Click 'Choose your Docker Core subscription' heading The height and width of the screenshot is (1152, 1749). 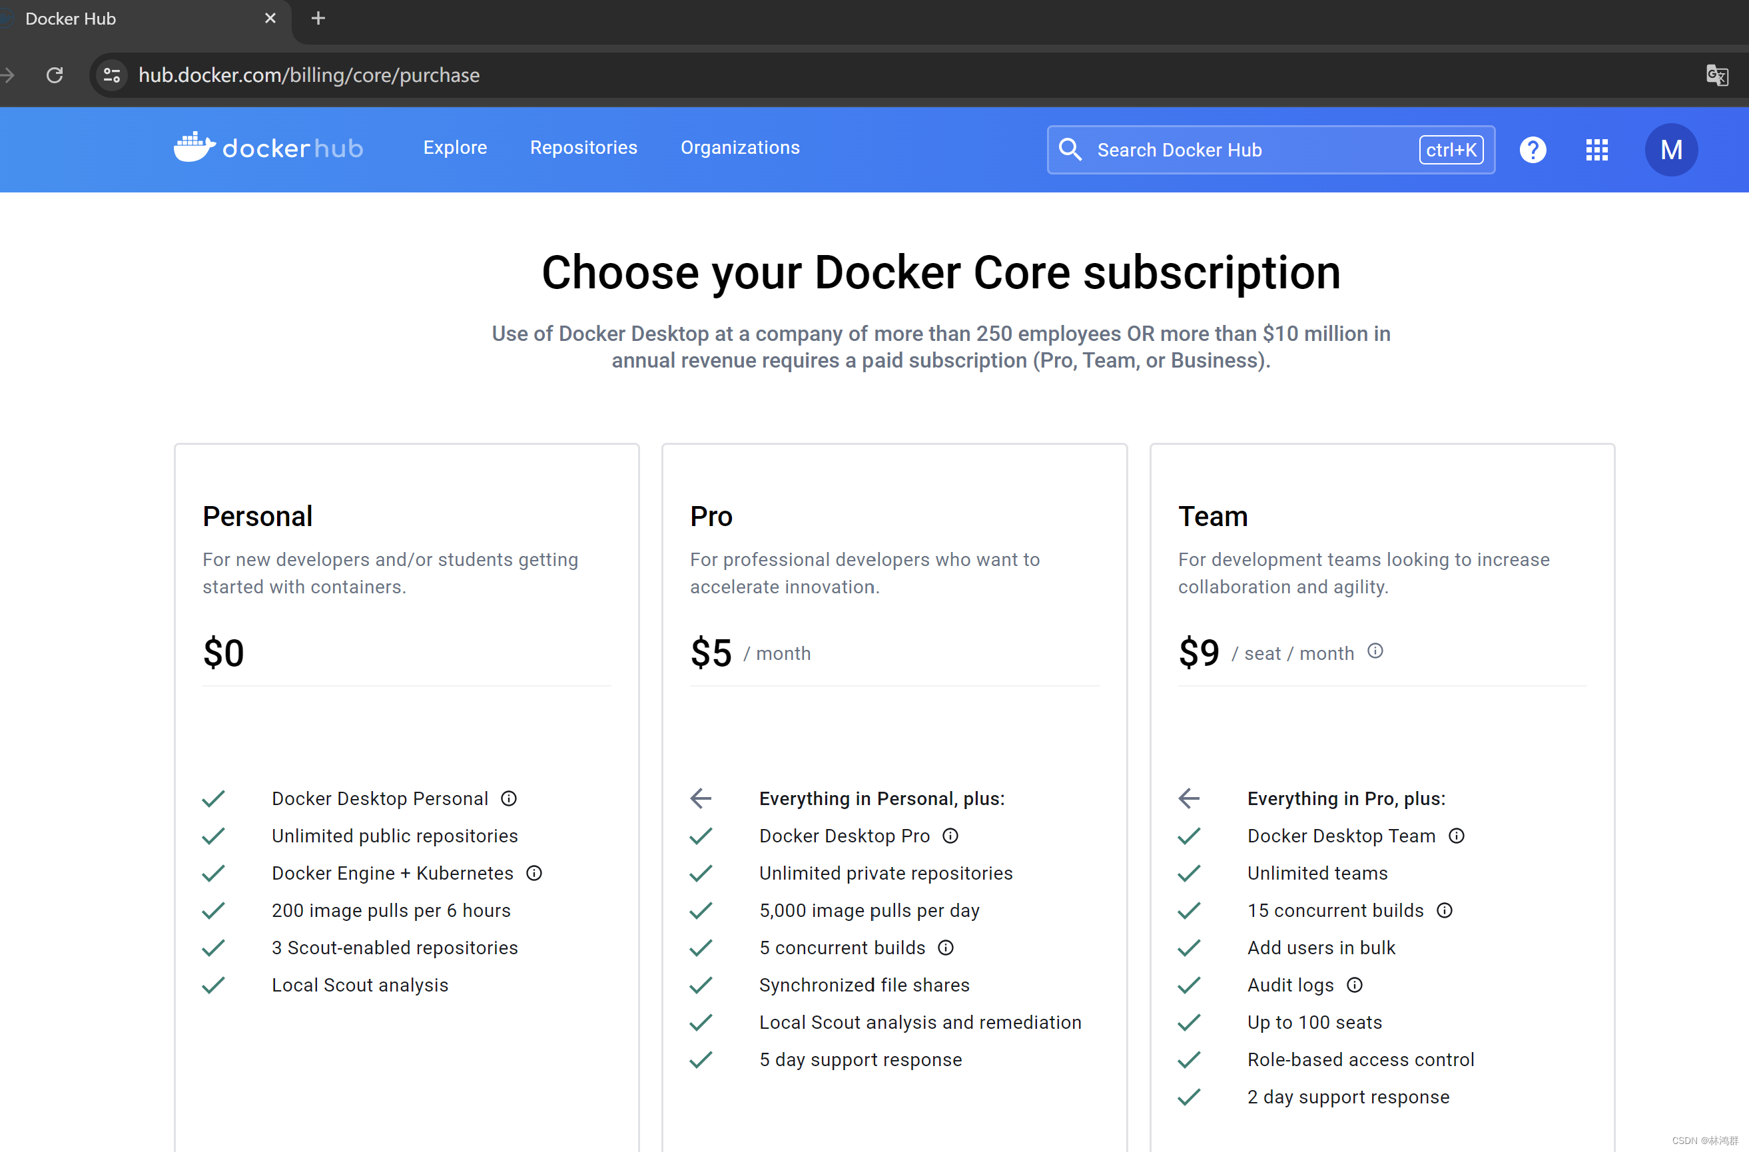tap(940, 273)
